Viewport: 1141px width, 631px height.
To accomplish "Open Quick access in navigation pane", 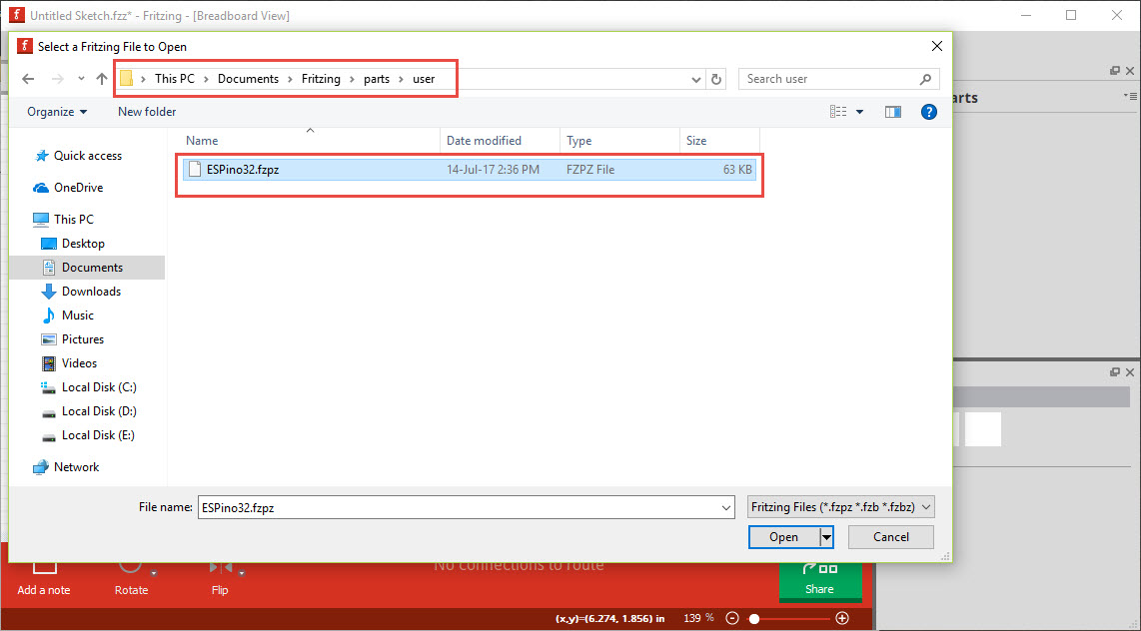I will 78,156.
